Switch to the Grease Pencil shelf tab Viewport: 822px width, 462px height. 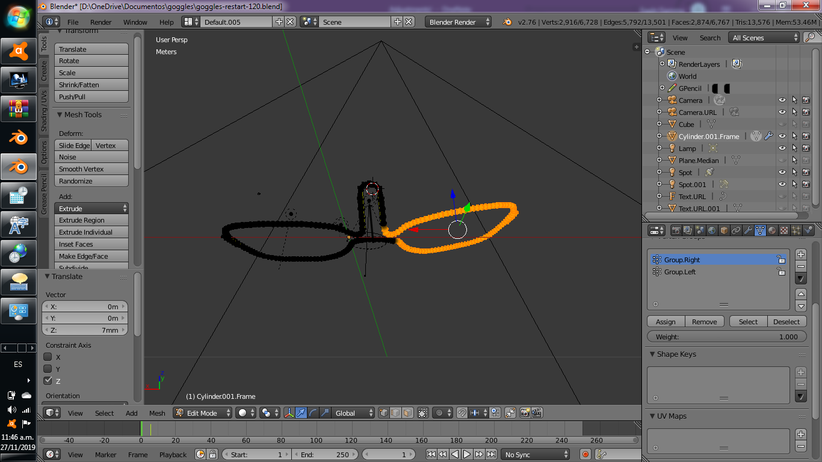tap(44, 194)
